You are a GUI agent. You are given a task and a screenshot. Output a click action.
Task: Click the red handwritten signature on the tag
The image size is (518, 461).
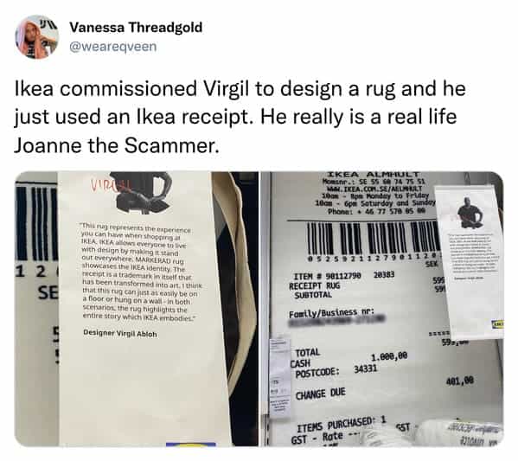coord(111,186)
